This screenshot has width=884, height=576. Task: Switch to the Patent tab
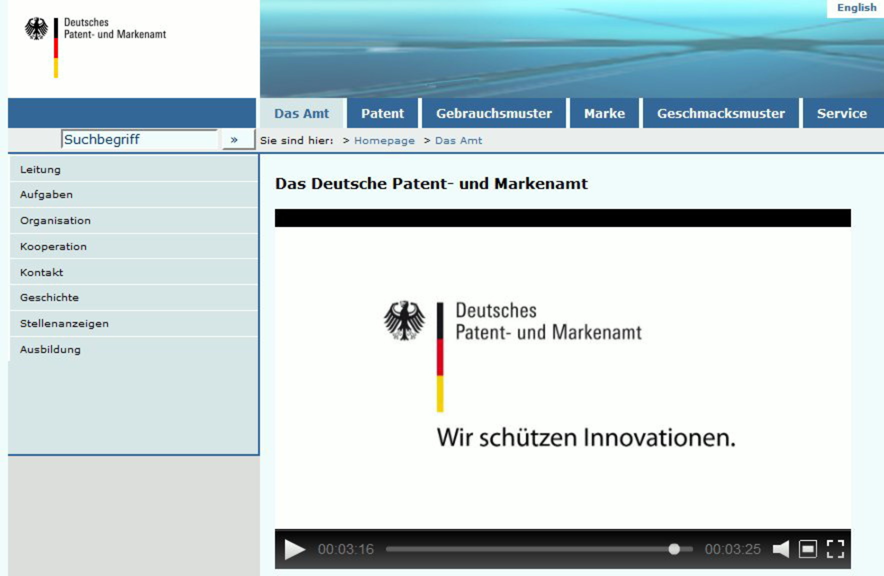click(x=382, y=114)
